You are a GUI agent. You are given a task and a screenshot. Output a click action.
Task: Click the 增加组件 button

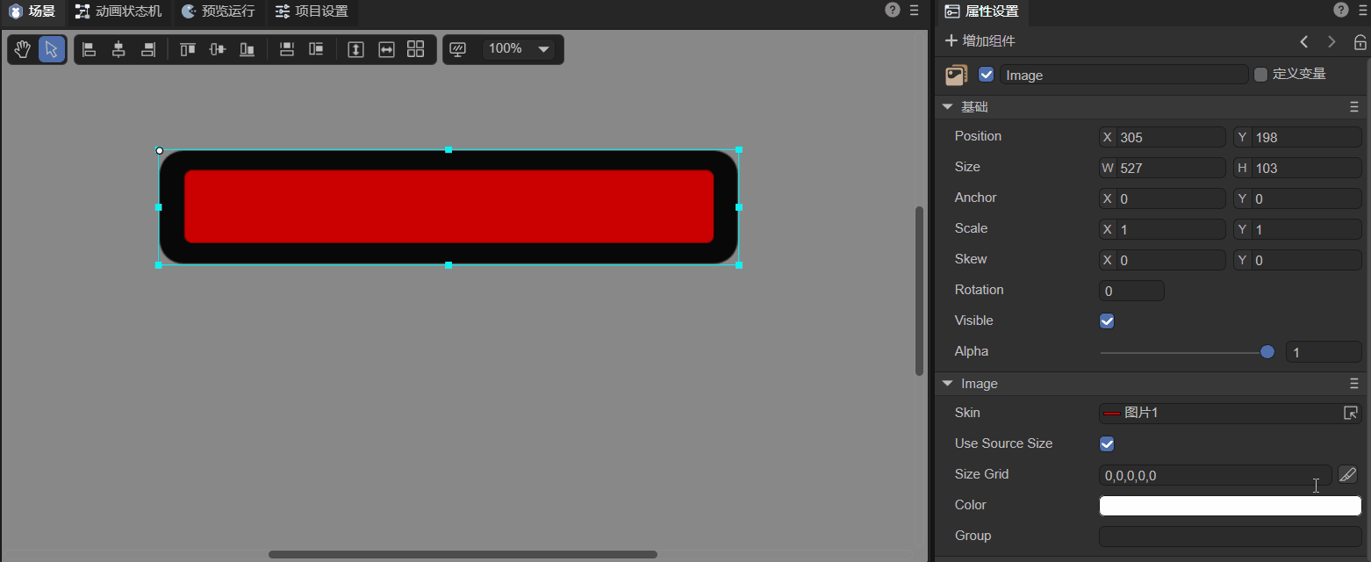pos(980,41)
